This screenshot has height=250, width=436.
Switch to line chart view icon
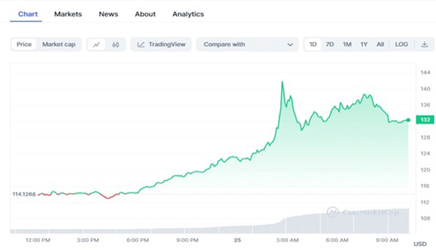click(x=96, y=45)
